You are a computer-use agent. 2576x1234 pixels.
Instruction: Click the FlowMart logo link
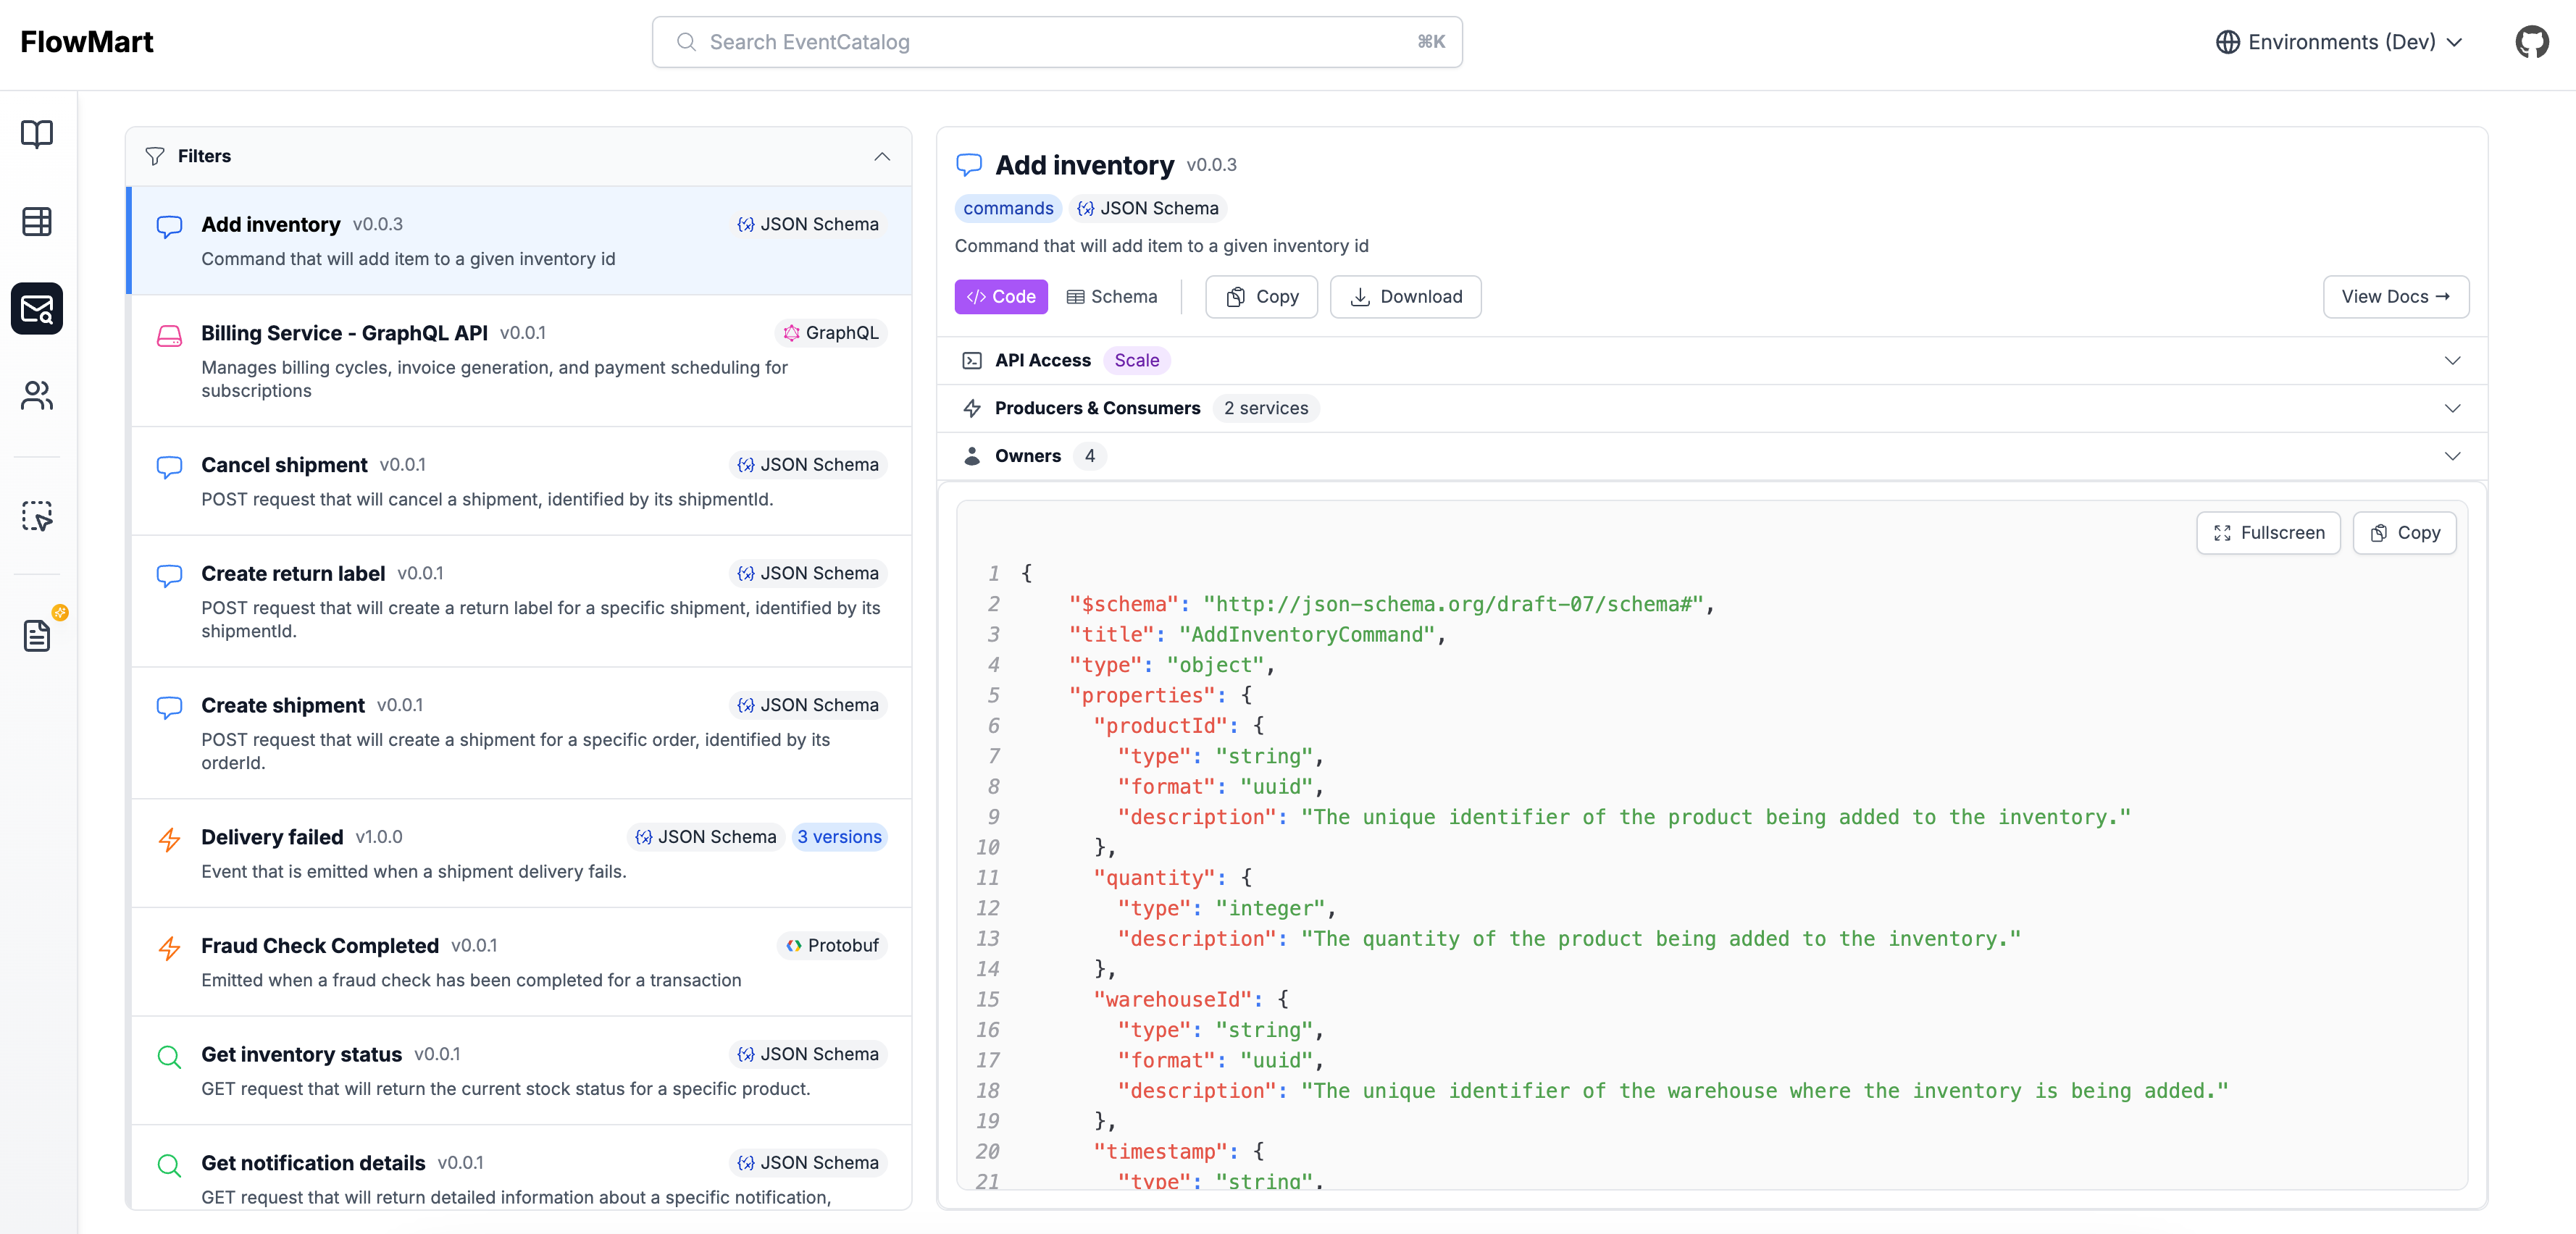pyautogui.click(x=87, y=42)
